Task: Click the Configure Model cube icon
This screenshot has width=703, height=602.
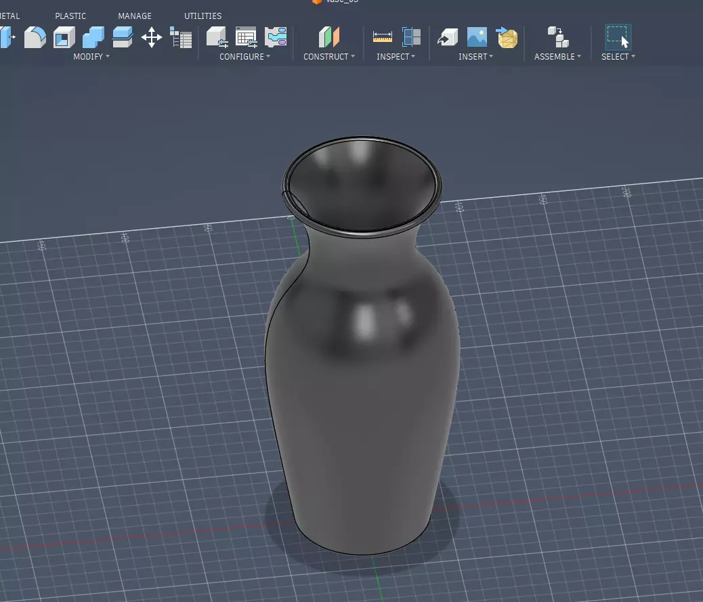Action: click(217, 37)
